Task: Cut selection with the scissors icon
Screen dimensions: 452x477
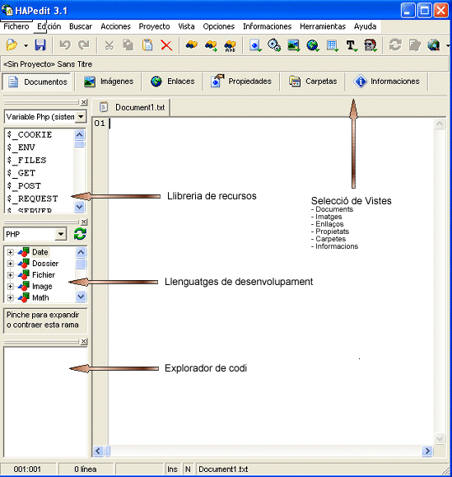Action: (109, 45)
